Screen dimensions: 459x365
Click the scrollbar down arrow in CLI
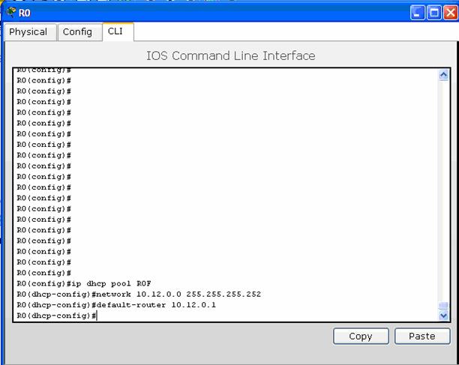pos(442,316)
